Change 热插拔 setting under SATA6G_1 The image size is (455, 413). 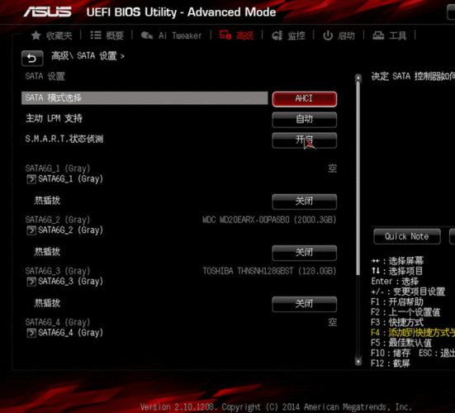coord(305,202)
